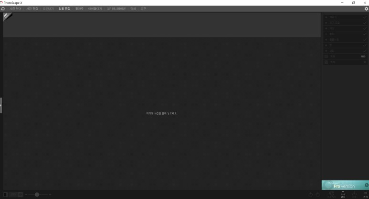Toggle the 필름느낌 row checkmark
369x199 pixels.
[365, 40]
